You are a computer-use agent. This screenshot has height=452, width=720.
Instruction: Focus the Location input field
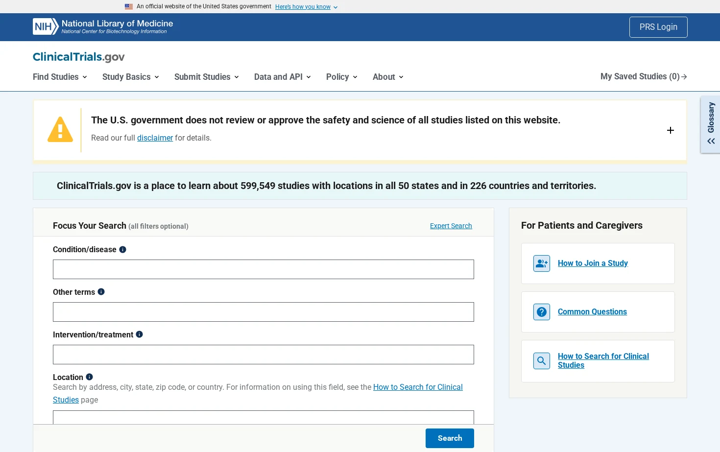(264, 417)
